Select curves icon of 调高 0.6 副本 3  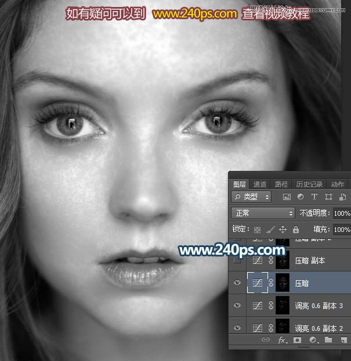(258, 306)
